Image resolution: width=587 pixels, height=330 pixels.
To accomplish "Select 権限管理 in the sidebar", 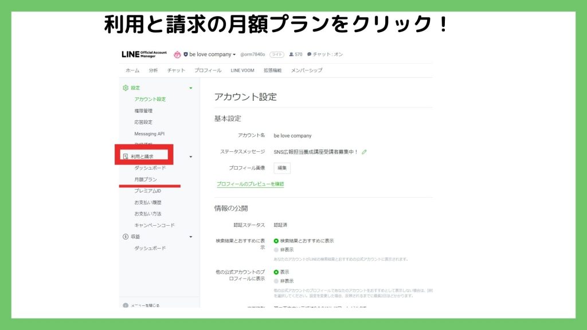I will (143, 111).
